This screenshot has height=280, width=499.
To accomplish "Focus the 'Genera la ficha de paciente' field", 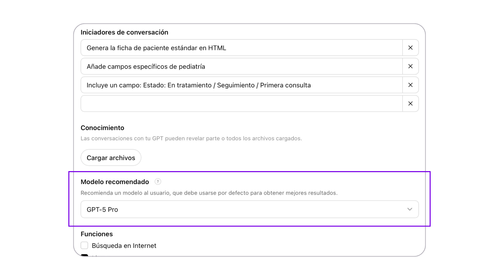I will [242, 48].
